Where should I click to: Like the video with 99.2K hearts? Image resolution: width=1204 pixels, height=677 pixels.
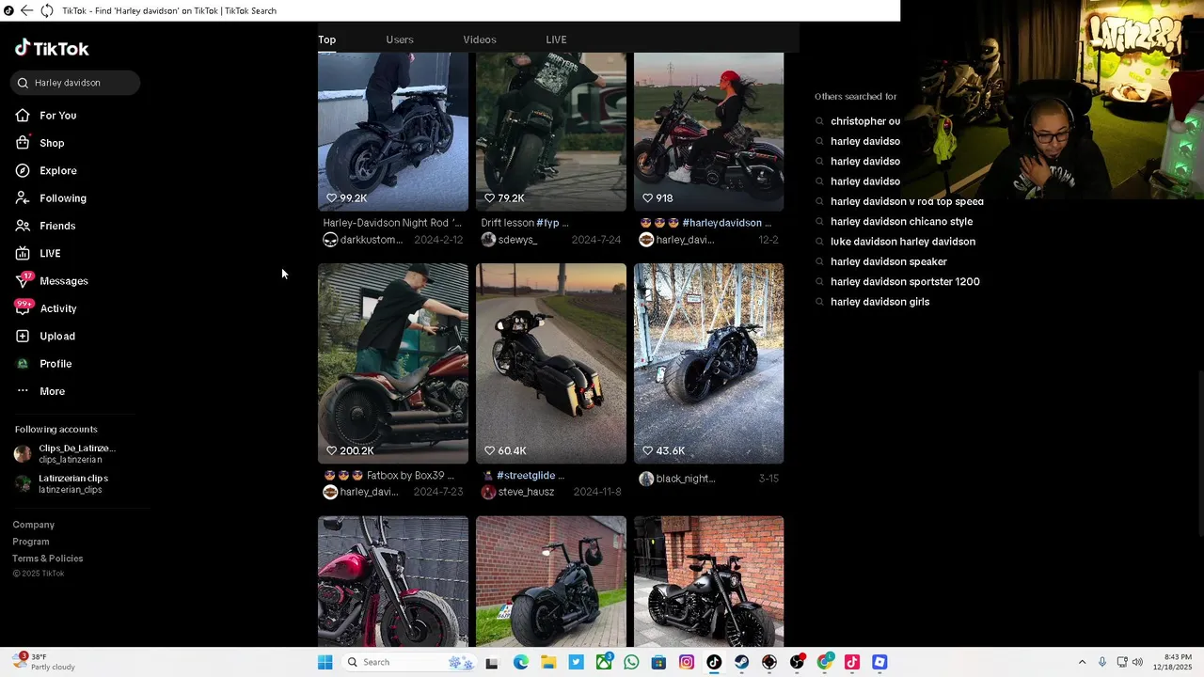pos(331,198)
